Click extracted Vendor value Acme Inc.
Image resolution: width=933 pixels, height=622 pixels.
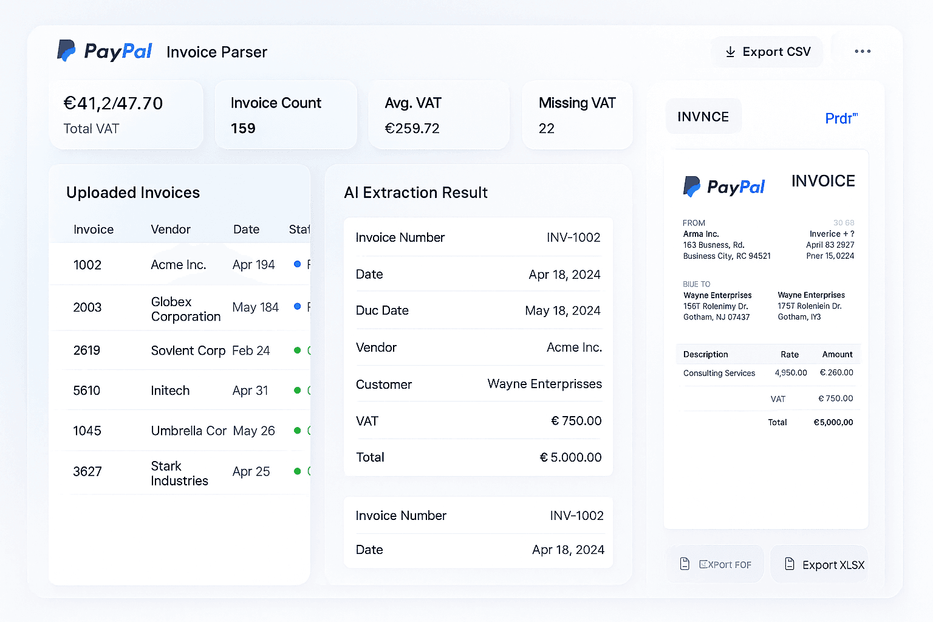[x=574, y=347]
